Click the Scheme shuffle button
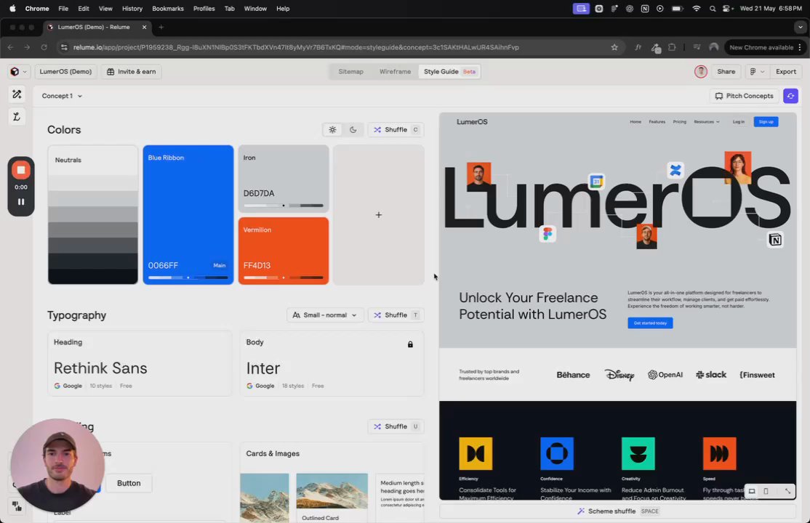The image size is (810, 523). (x=617, y=511)
